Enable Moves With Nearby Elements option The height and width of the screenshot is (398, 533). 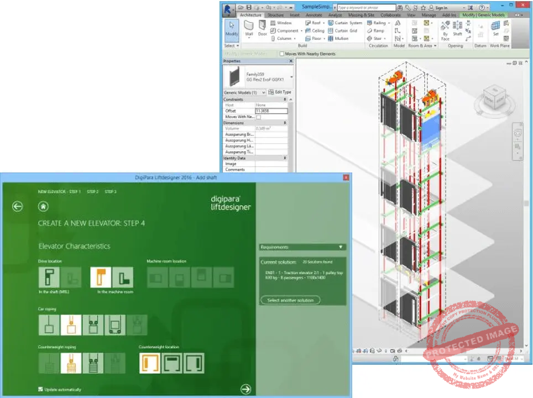pos(282,54)
